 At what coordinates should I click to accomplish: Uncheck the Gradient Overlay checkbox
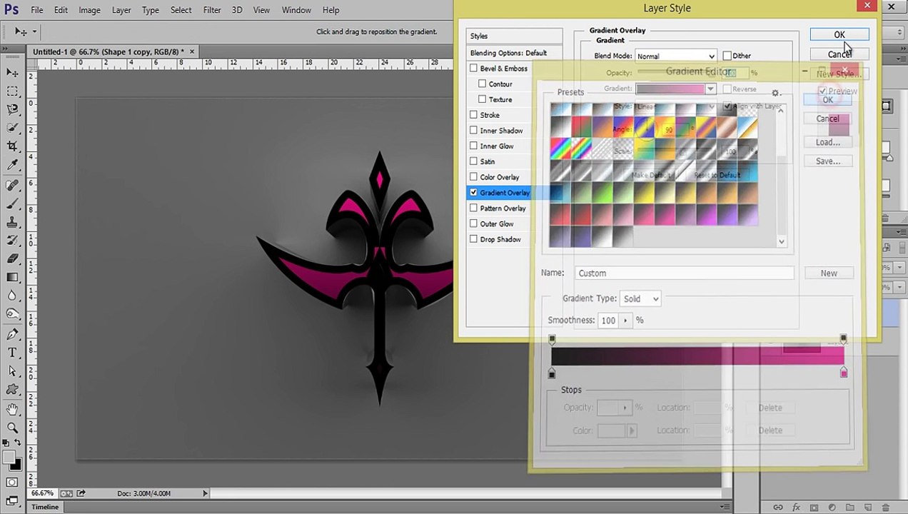click(473, 193)
